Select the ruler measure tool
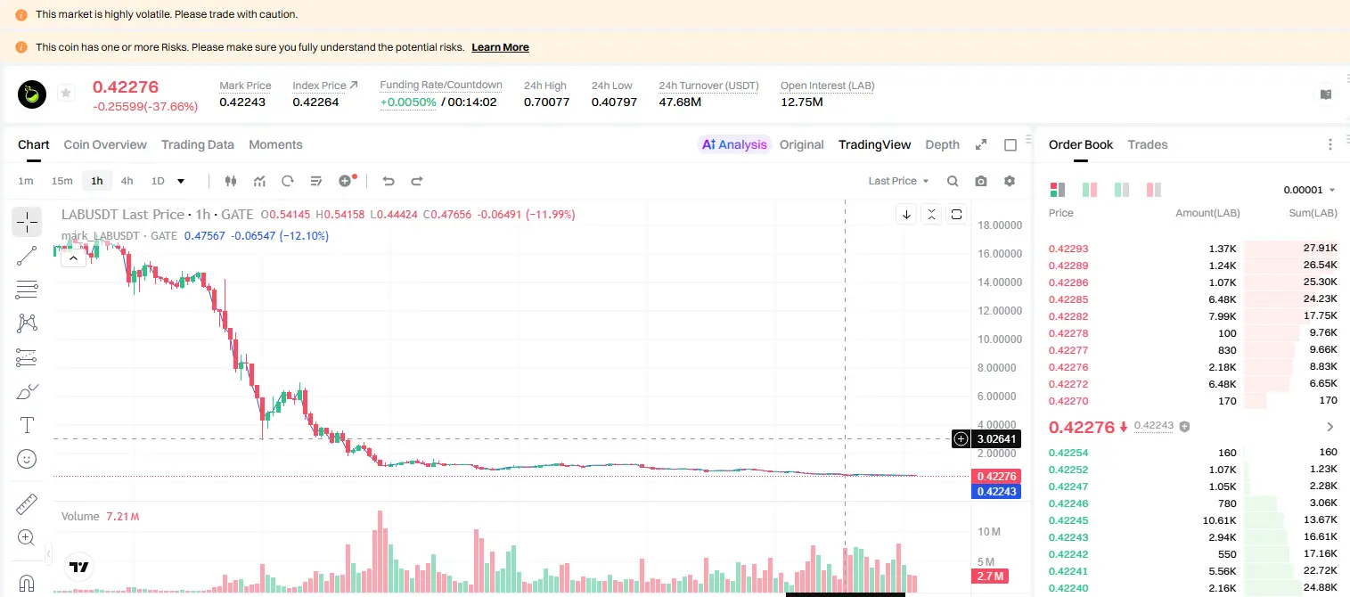Screen dimensions: 1350x597 click(x=27, y=504)
